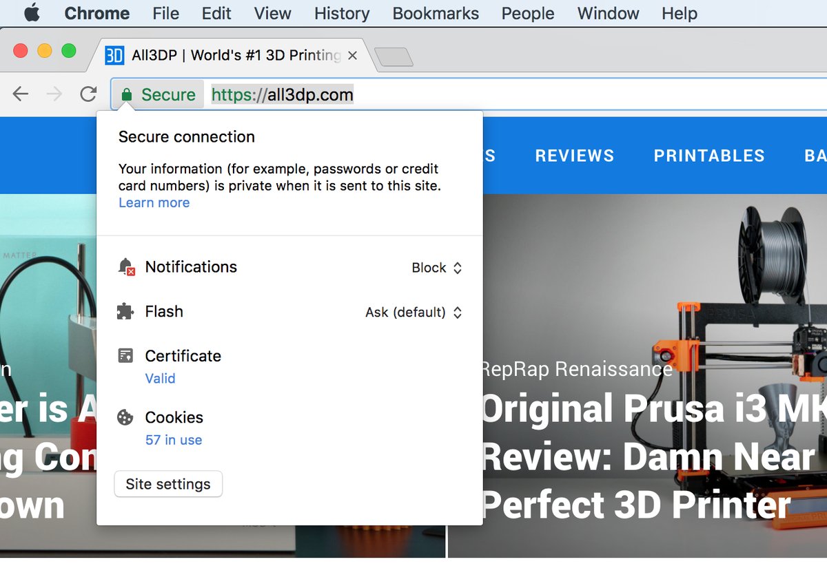Open the PRINTABLES navigation item

tap(709, 156)
